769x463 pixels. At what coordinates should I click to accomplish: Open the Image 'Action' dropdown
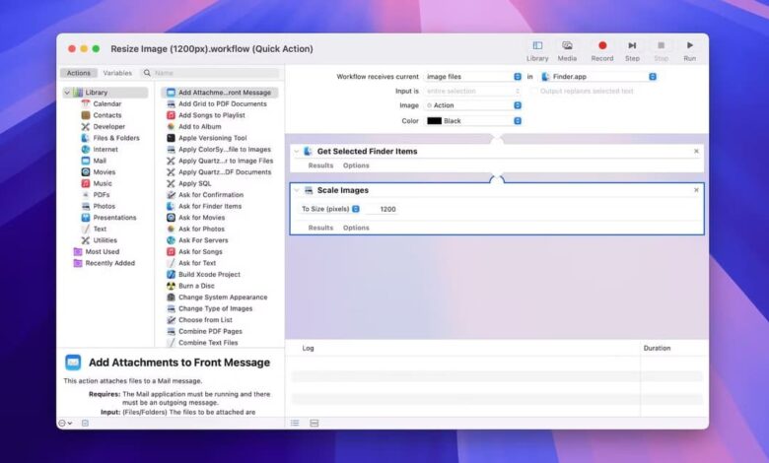(473, 105)
